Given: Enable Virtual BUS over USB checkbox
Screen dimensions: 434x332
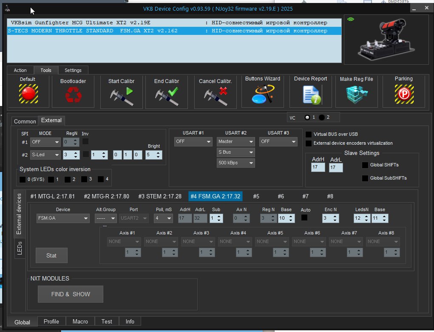Looking at the screenshot, I should (309, 135).
